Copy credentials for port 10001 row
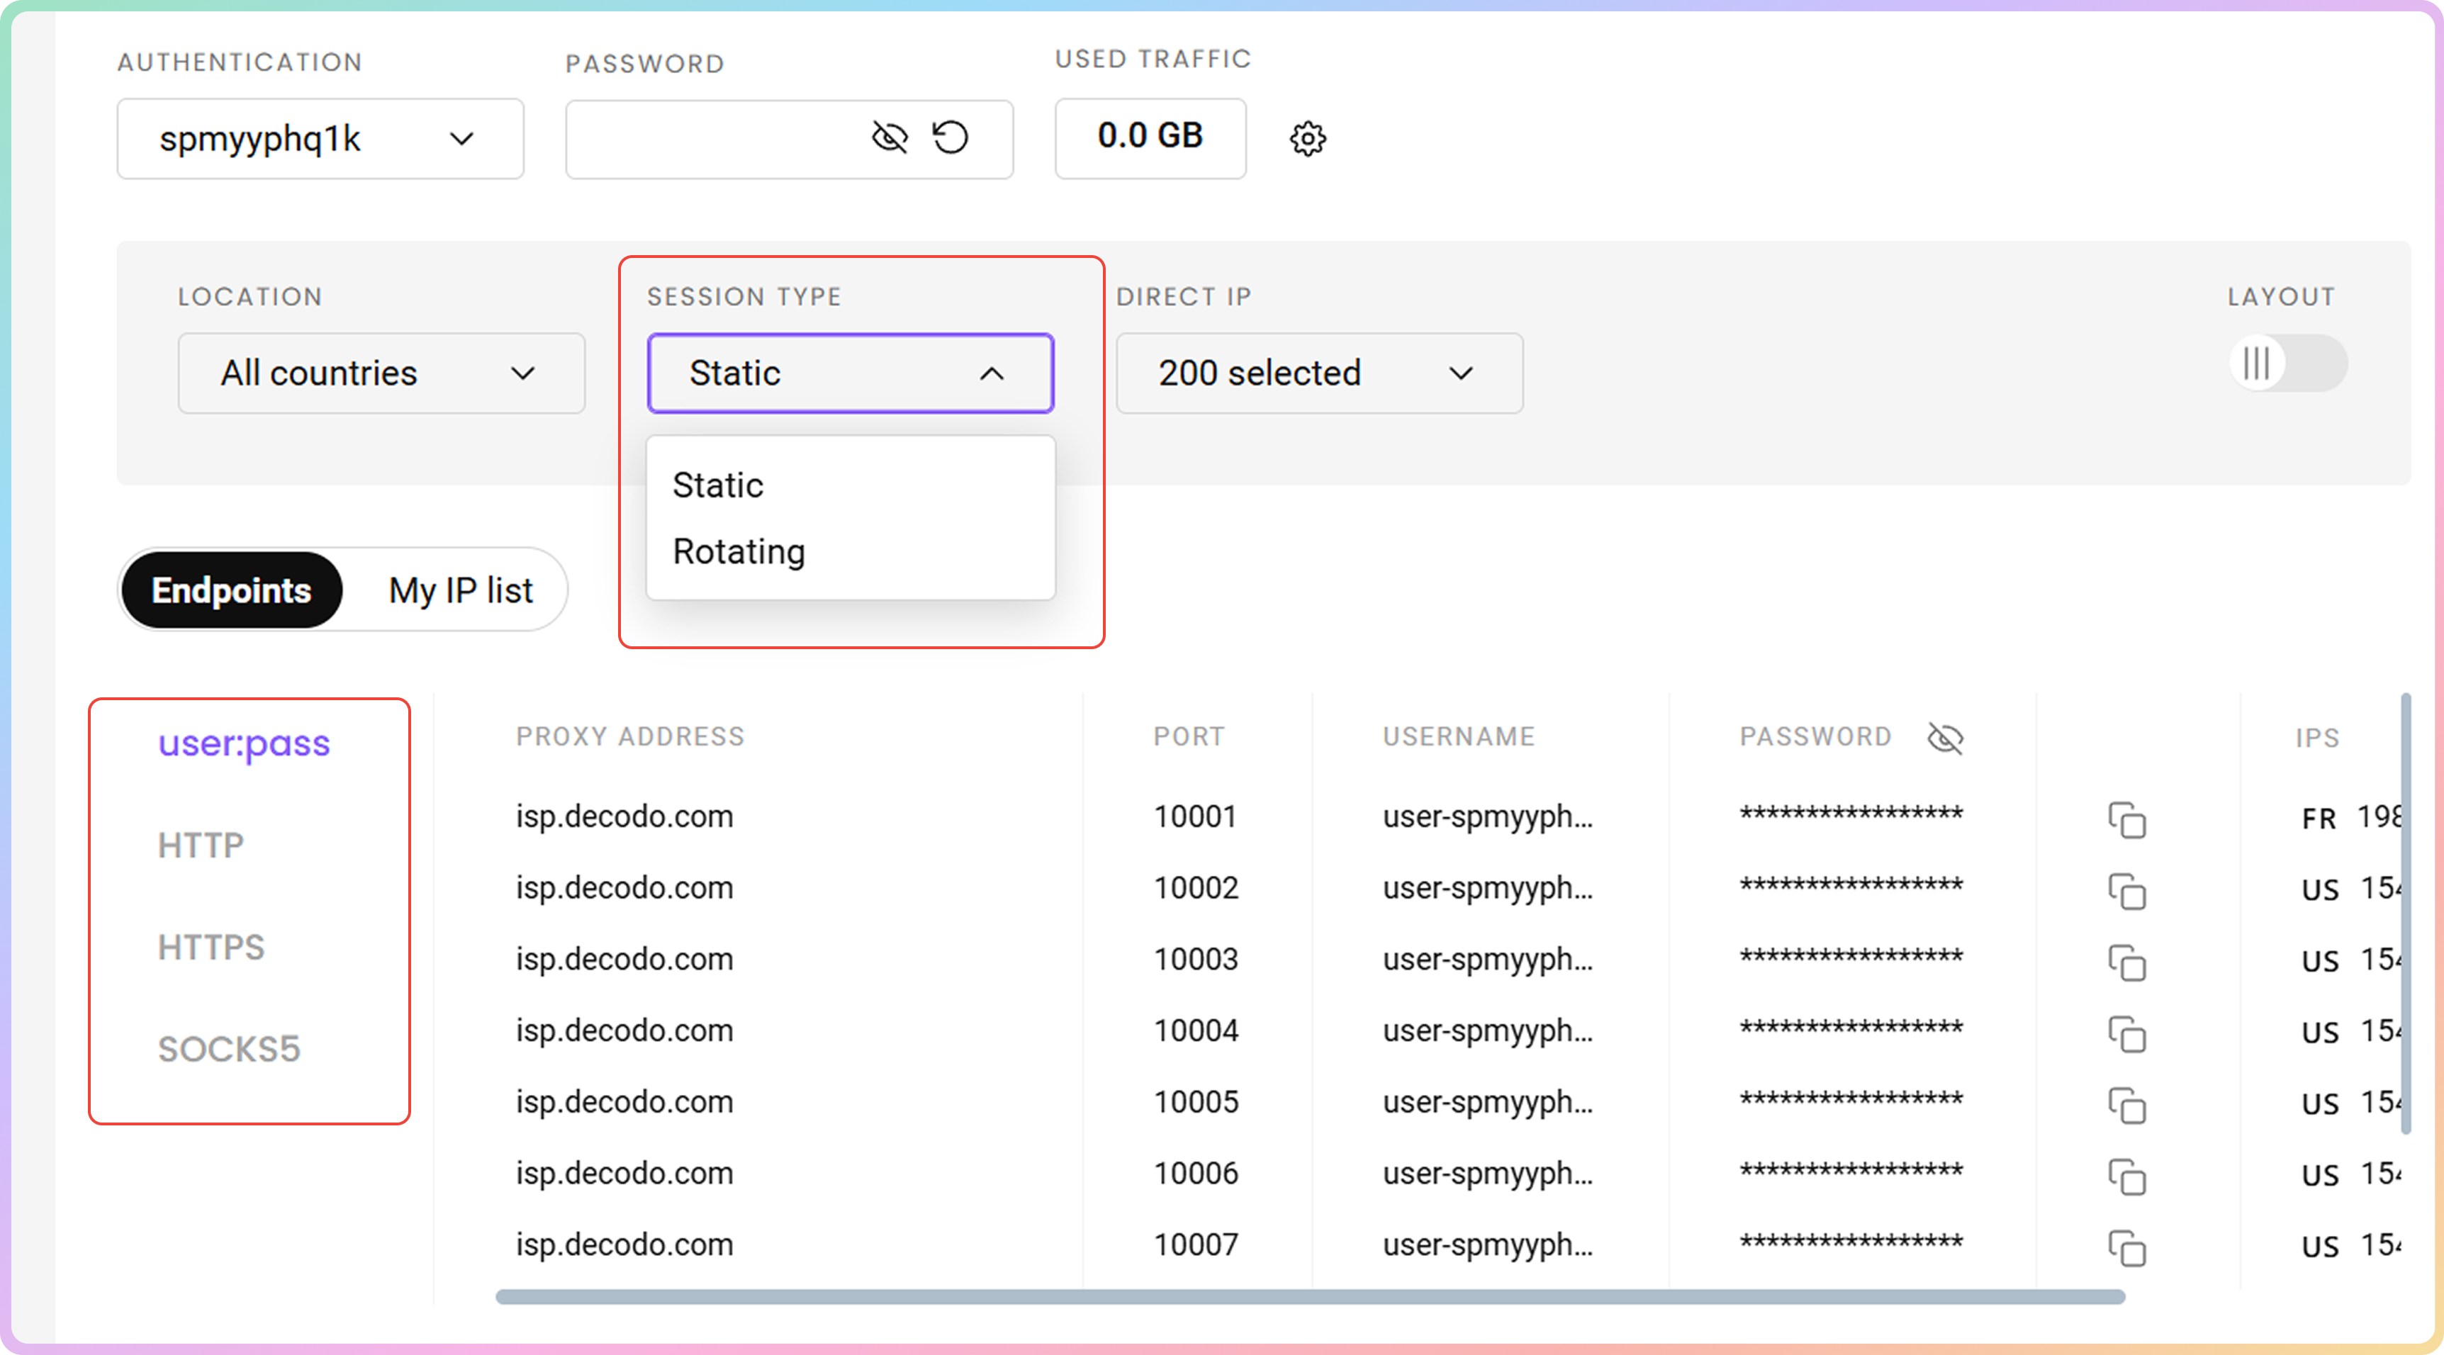Screen dimensions: 2444x1355 (x=2126, y=821)
